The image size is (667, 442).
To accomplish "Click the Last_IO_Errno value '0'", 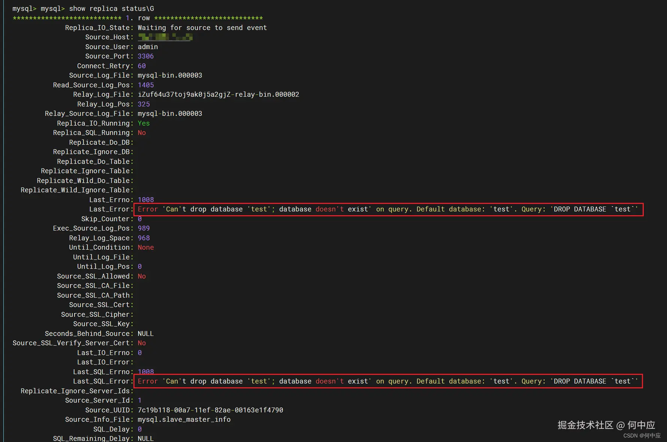I will click(140, 353).
